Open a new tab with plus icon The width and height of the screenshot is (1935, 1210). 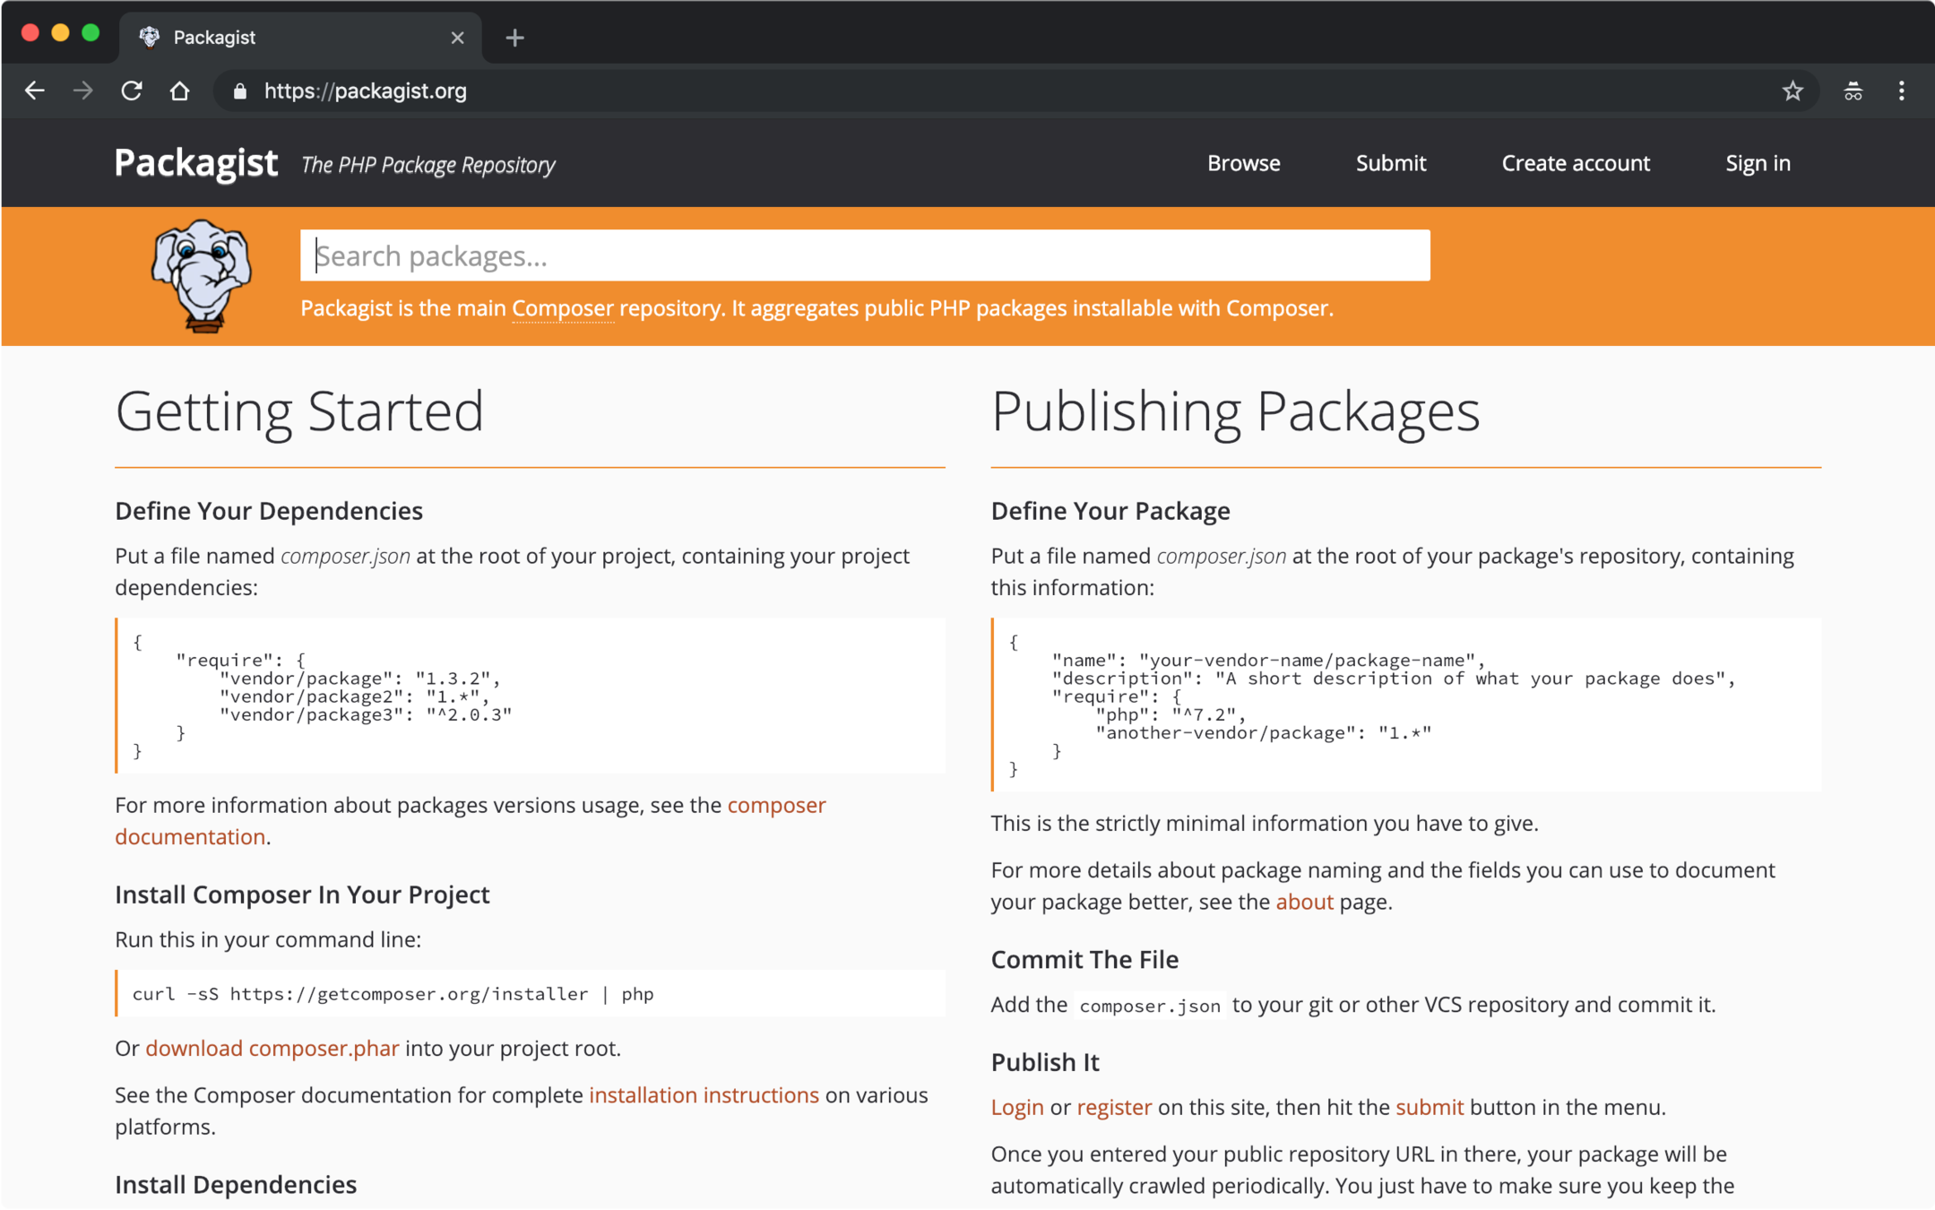514,38
